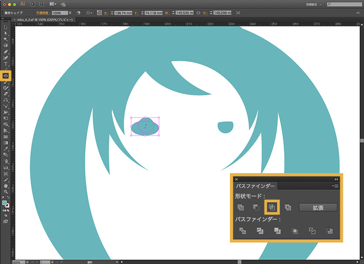
Task: Open the Stock icon in top bar
Action: click(x=42, y=4)
